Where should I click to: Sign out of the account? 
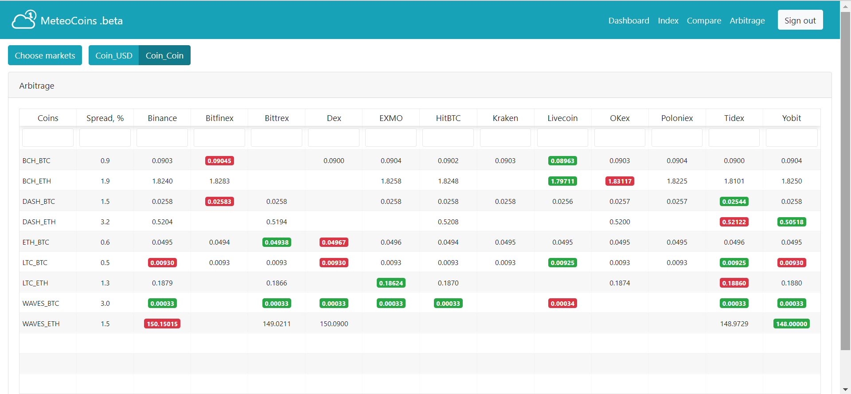coord(800,20)
